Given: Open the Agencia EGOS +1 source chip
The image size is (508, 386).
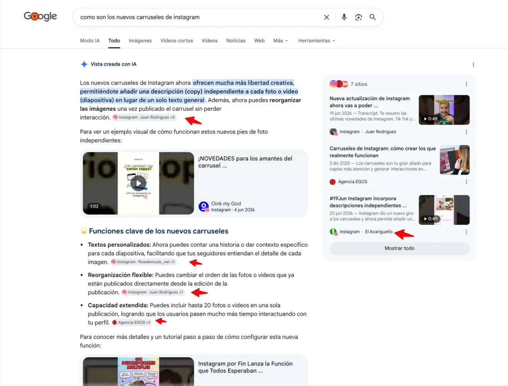Looking at the screenshot, I should 131,322.
